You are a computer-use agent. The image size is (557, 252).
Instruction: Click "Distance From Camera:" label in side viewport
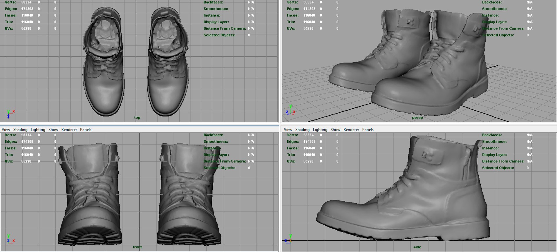503,161
